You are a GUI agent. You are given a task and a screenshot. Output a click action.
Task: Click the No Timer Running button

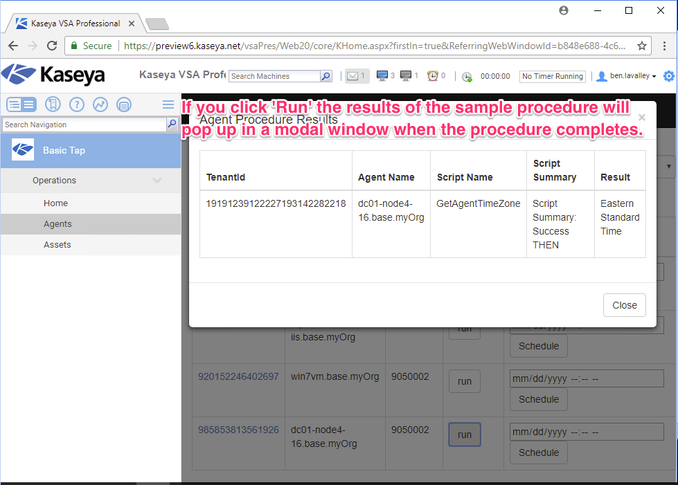point(552,76)
